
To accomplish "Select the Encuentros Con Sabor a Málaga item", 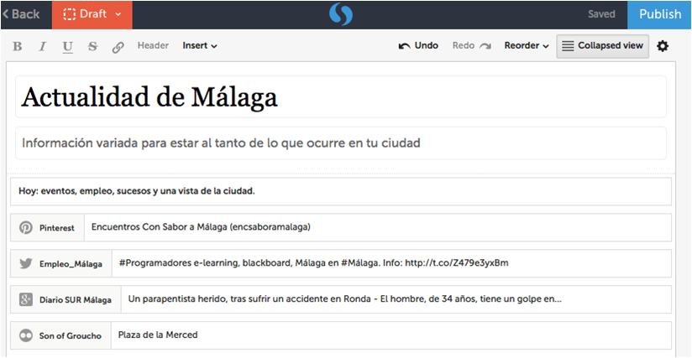I will point(378,227).
